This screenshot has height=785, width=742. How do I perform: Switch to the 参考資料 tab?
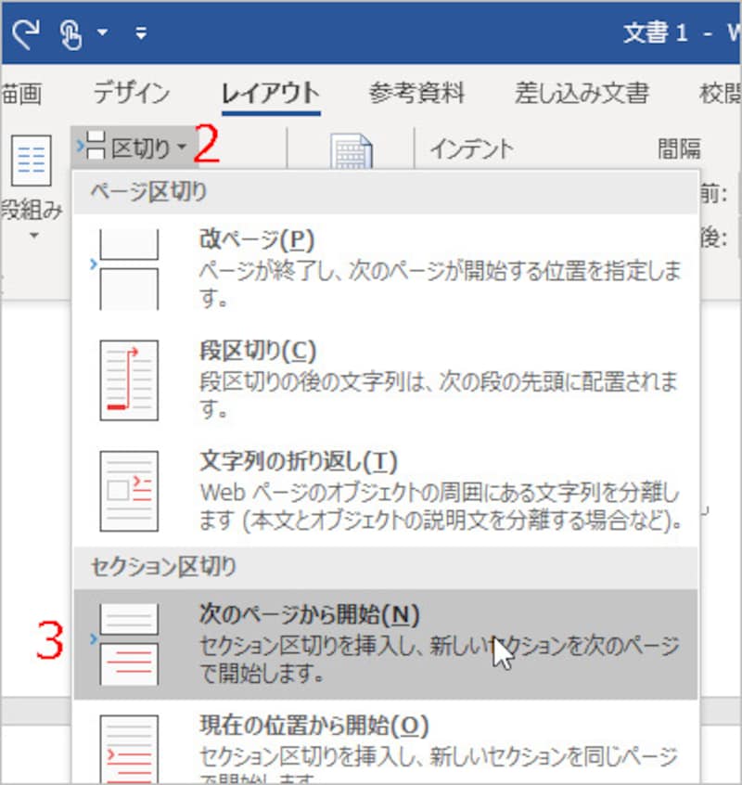tap(419, 92)
